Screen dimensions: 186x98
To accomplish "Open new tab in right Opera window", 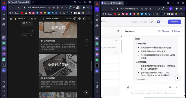I will (126, 3).
